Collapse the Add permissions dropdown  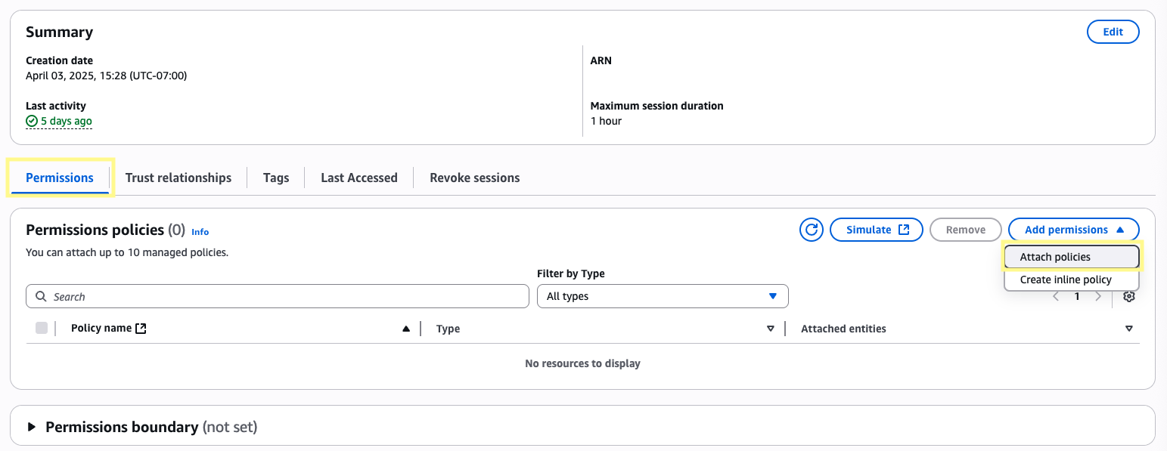(1073, 230)
